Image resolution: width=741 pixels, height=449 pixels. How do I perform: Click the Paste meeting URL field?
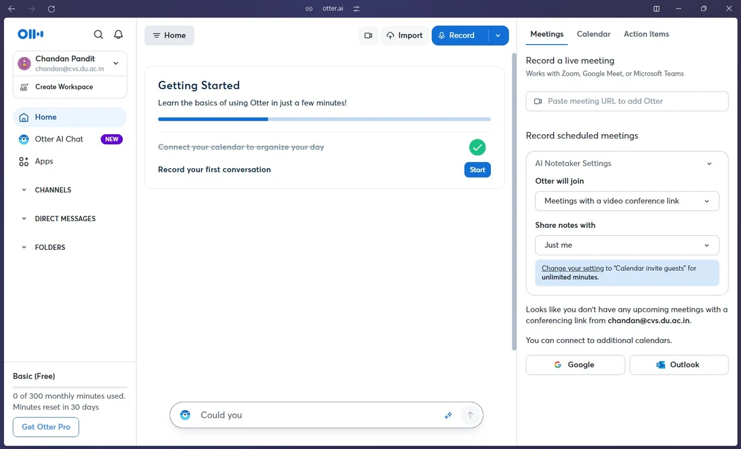[x=627, y=101]
